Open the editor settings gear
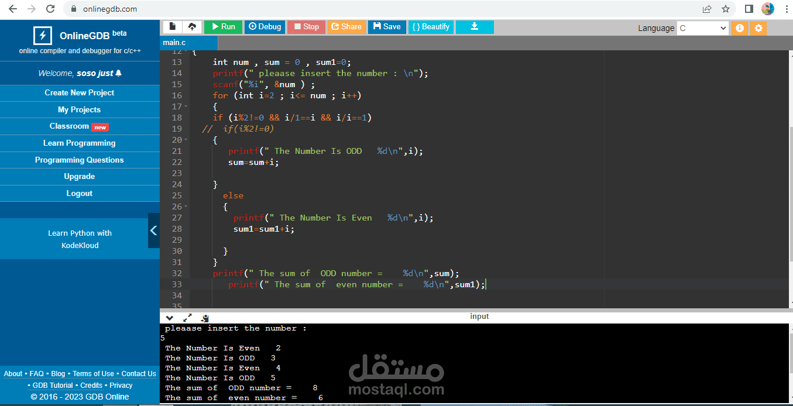793x406 pixels. pos(758,28)
